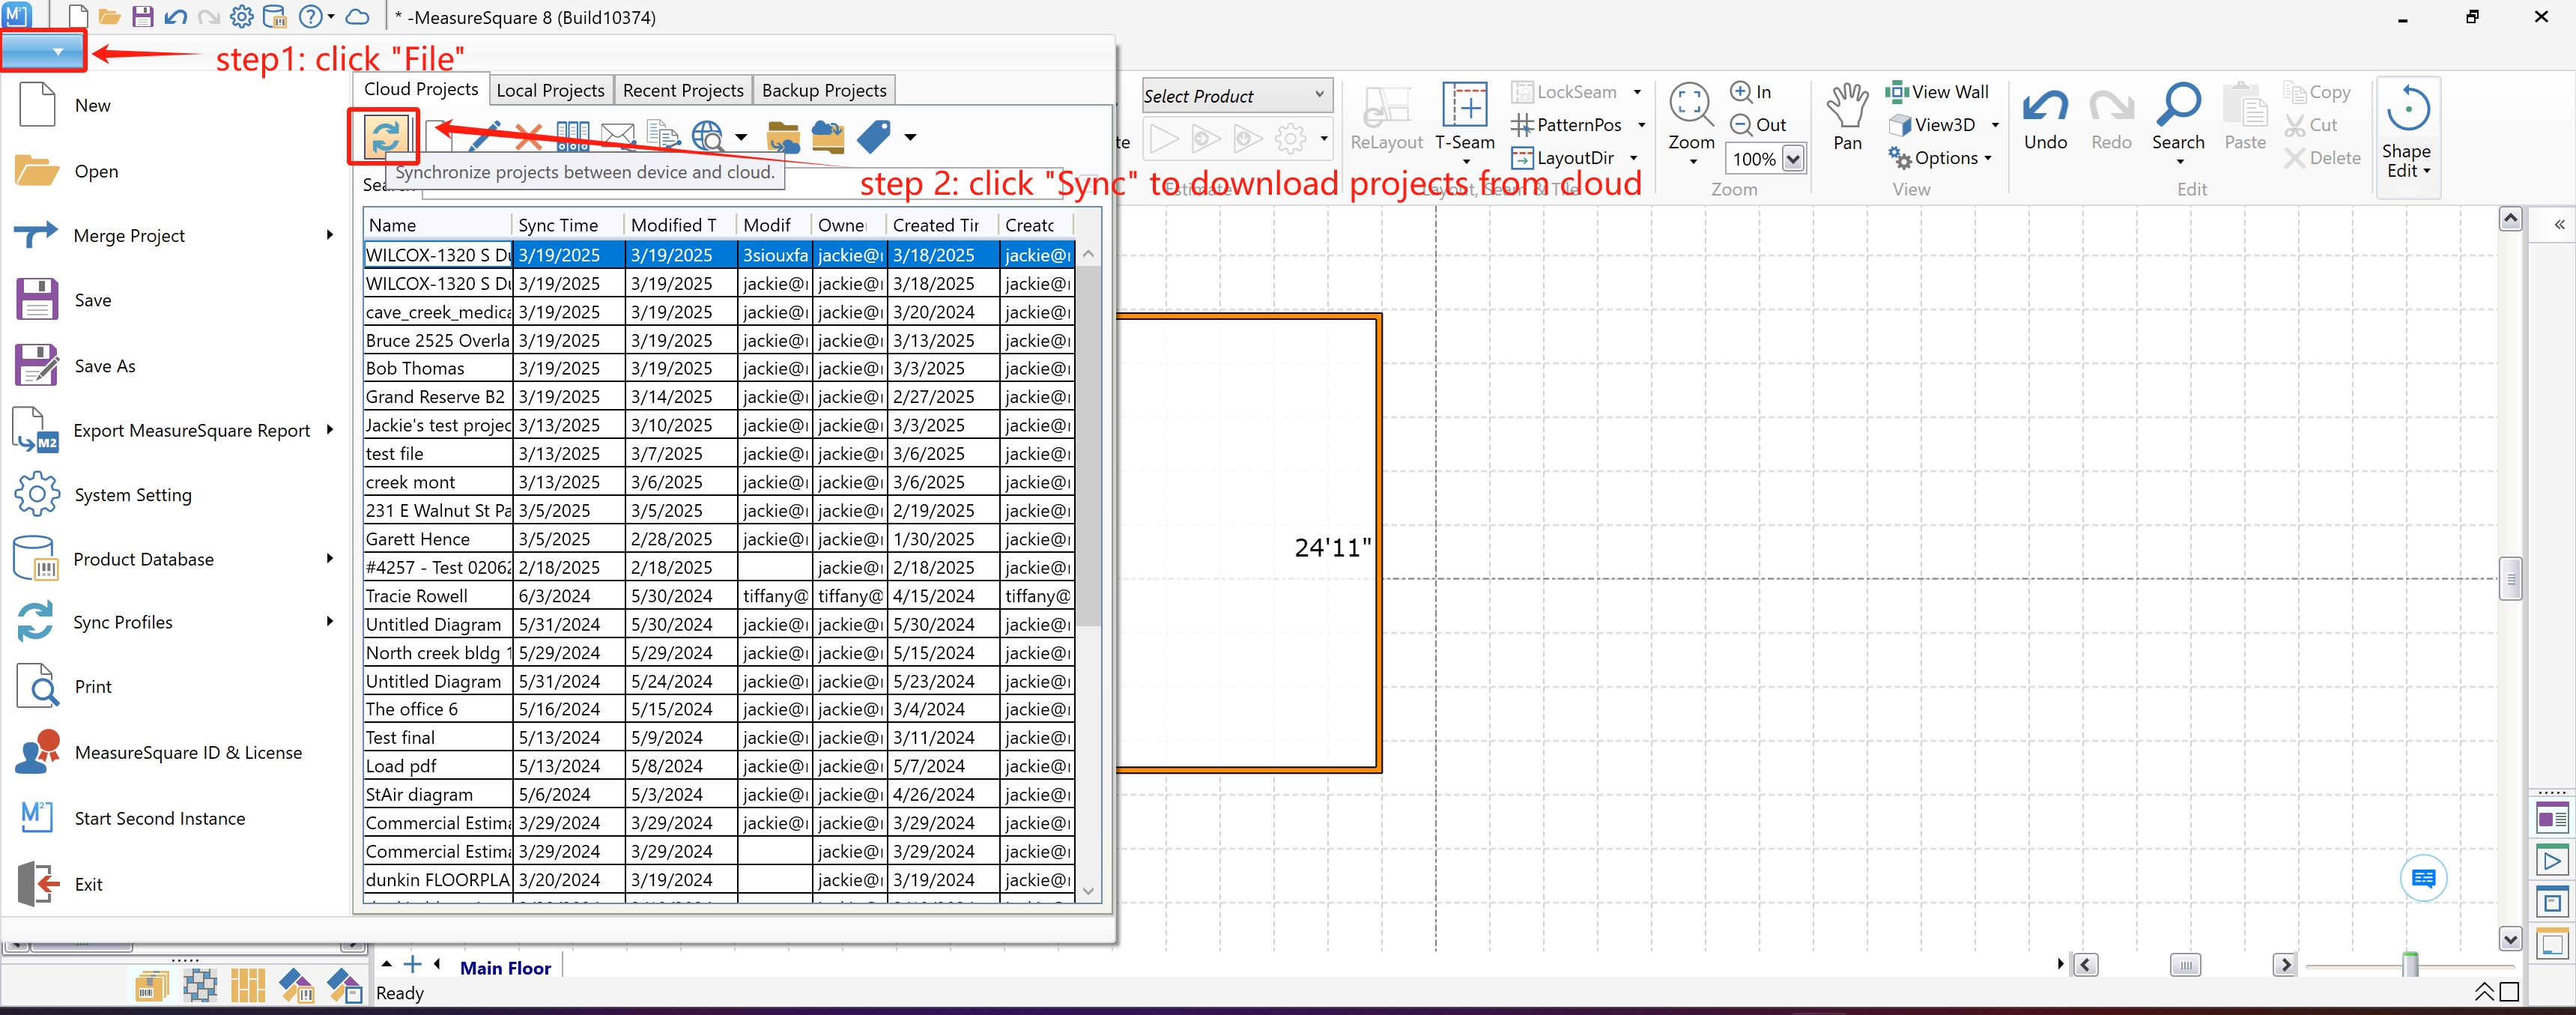Click View Wall button
This screenshot has height=1015, width=2576.
click(x=1937, y=92)
